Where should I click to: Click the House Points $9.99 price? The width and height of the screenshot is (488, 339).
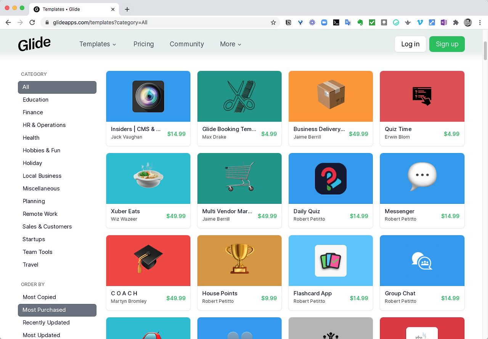269,298
